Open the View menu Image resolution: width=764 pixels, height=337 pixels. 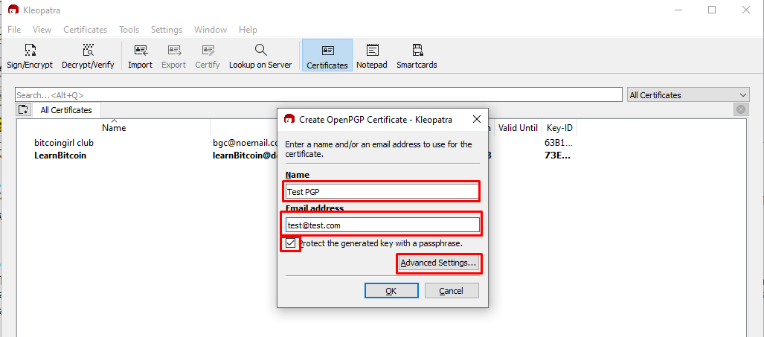coord(42,30)
